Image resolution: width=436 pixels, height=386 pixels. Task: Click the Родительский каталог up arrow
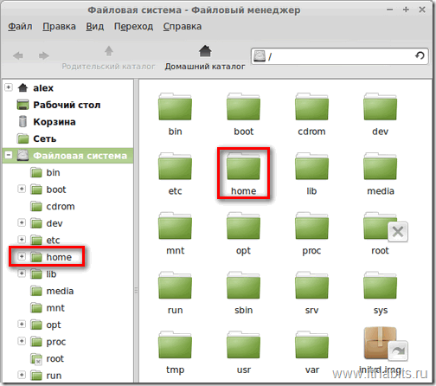[x=109, y=51]
